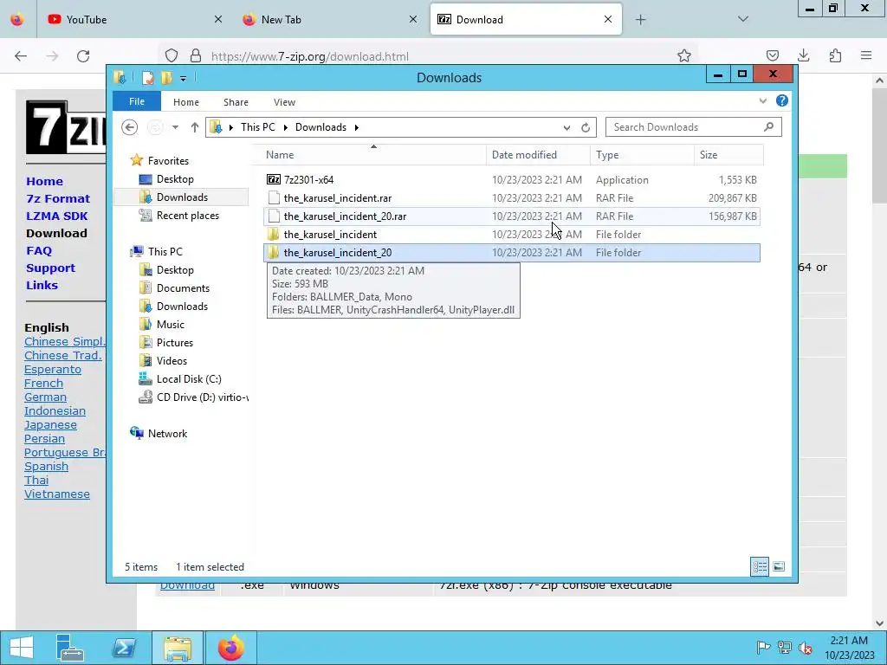
Task: Open Firefox extensions puzzle icon
Action: 835,55
